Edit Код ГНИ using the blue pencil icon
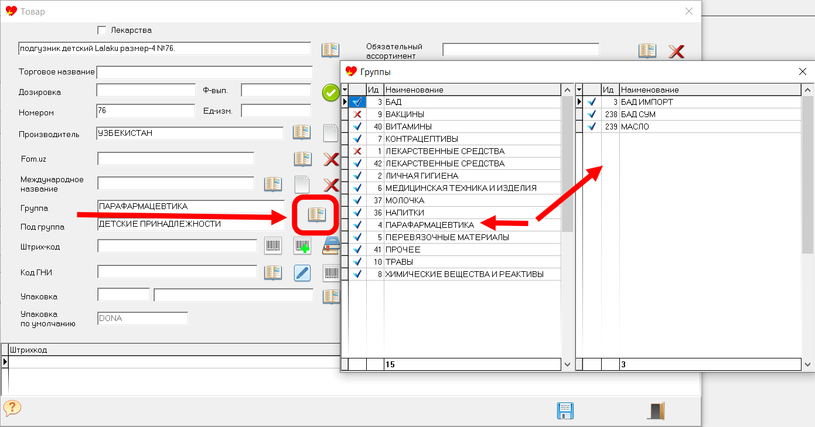Image resolution: width=815 pixels, height=427 pixels. tap(302, 272)
